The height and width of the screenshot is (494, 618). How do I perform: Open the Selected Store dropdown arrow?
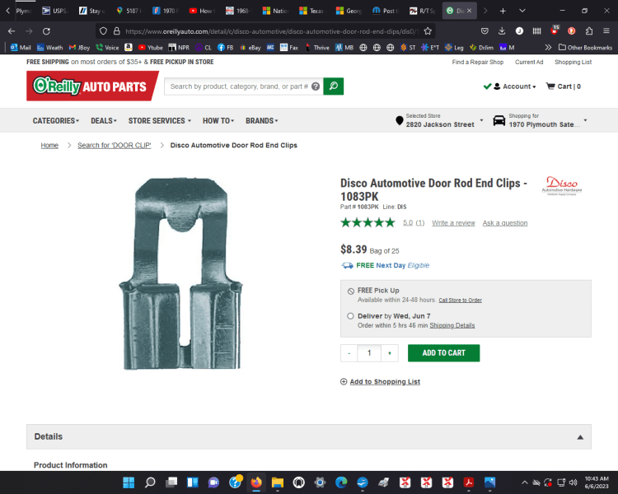(481, 120)
